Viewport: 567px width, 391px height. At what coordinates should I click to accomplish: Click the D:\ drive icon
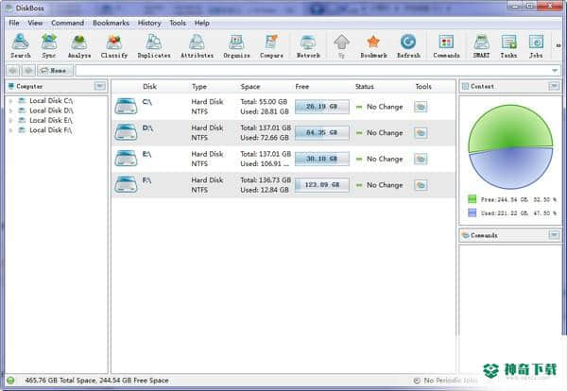click(126, 132)
